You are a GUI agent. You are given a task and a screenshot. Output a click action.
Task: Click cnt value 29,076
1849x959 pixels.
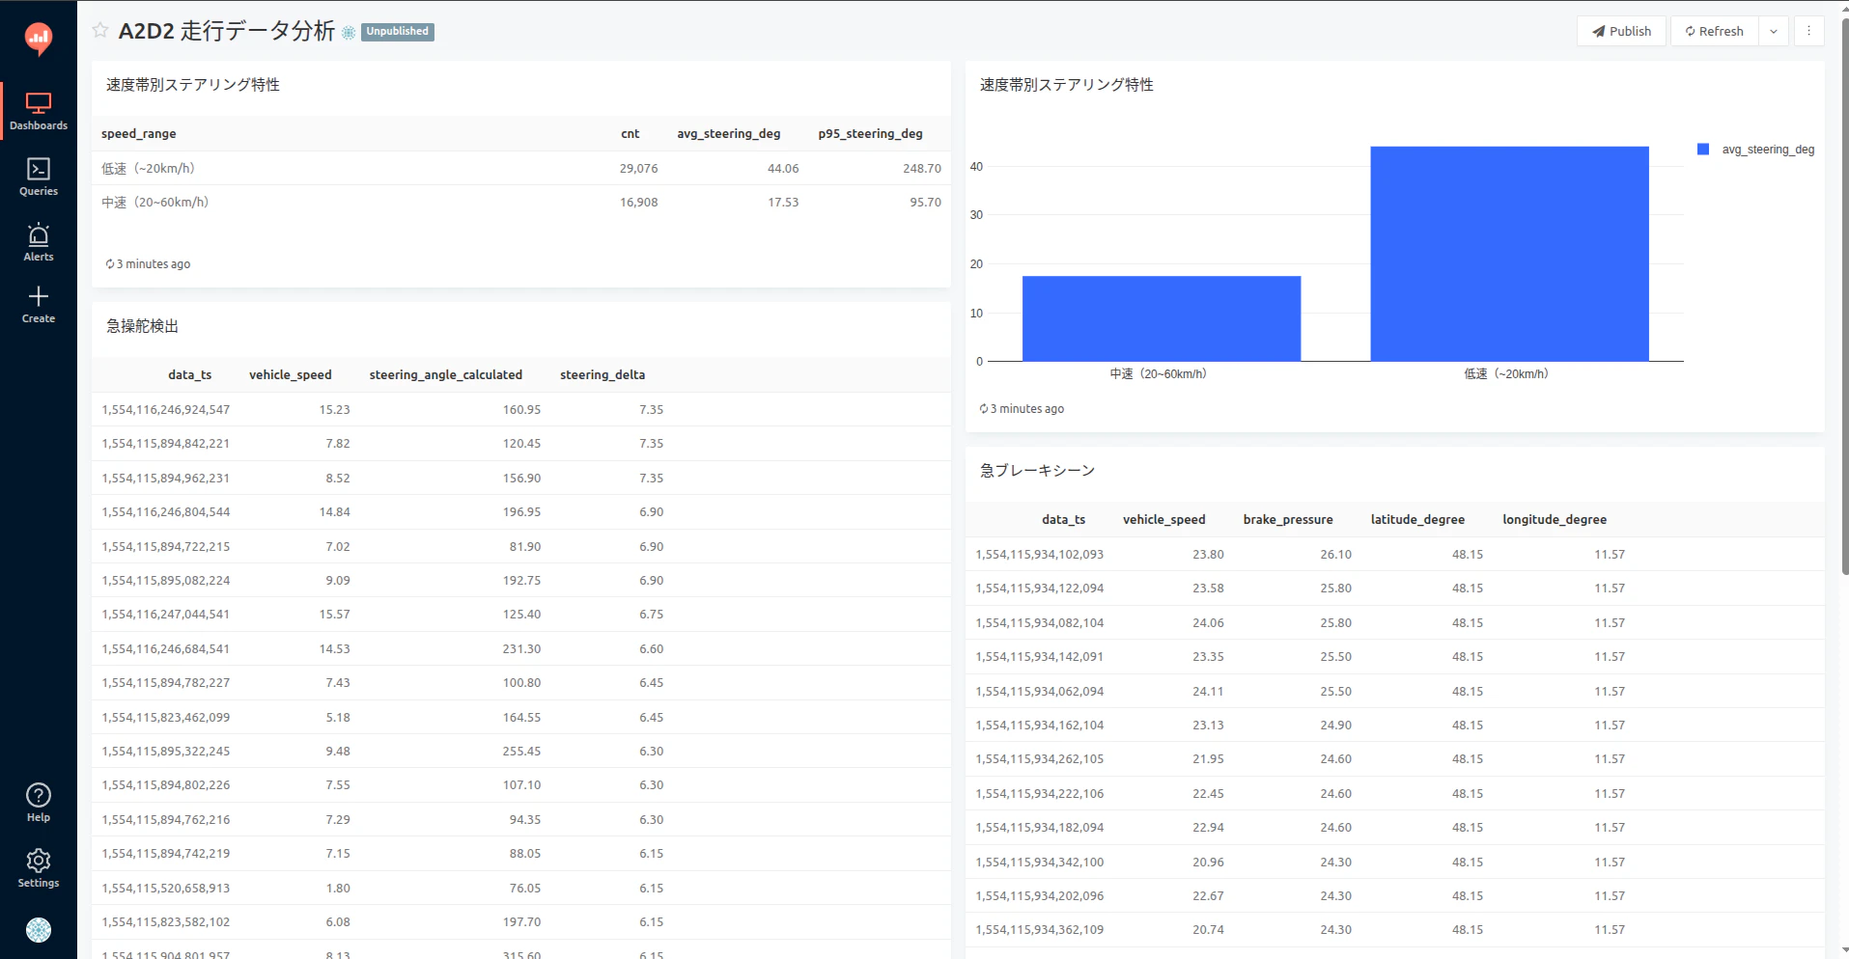coord(638,169)
